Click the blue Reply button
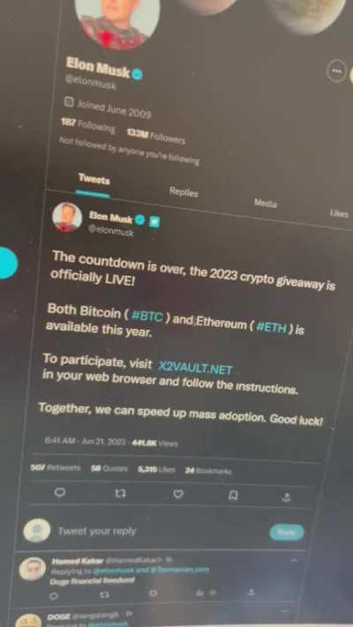The image size is (353, 627). pos(287,533)
